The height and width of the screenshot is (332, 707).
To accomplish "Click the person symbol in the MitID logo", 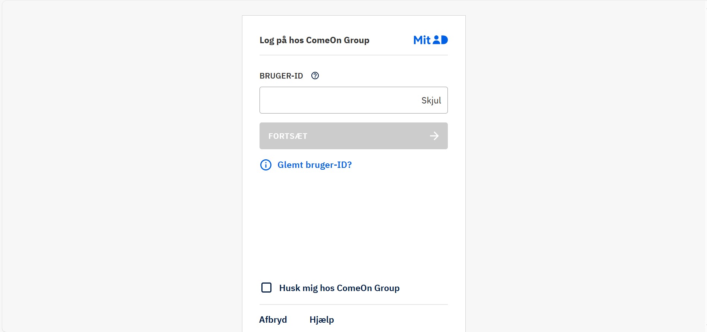I will coord(436,40).
